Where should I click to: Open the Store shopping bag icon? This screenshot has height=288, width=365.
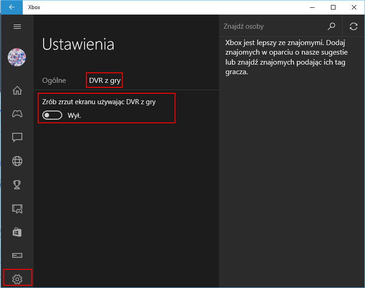pos(17,232)
